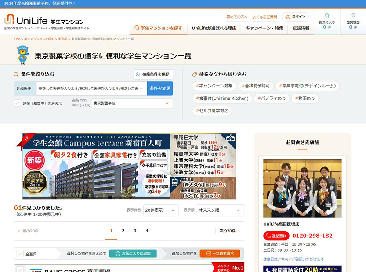Select #パノラマあり tag
This screenshot has width=366, height=272.
[272, 98]
